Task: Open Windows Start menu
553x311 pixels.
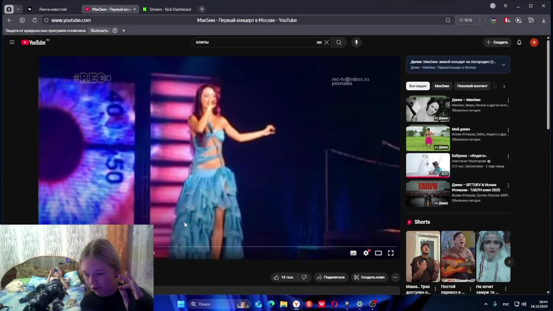Action: [x=181, y=304]
